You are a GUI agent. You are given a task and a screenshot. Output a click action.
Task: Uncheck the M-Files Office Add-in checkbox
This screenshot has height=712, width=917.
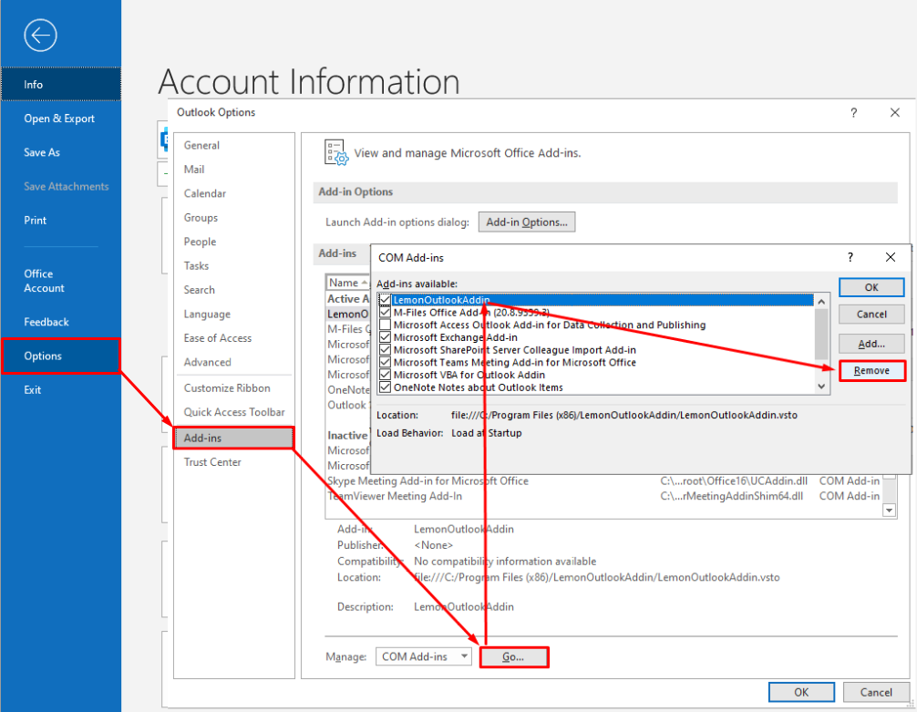coord(385,313)
